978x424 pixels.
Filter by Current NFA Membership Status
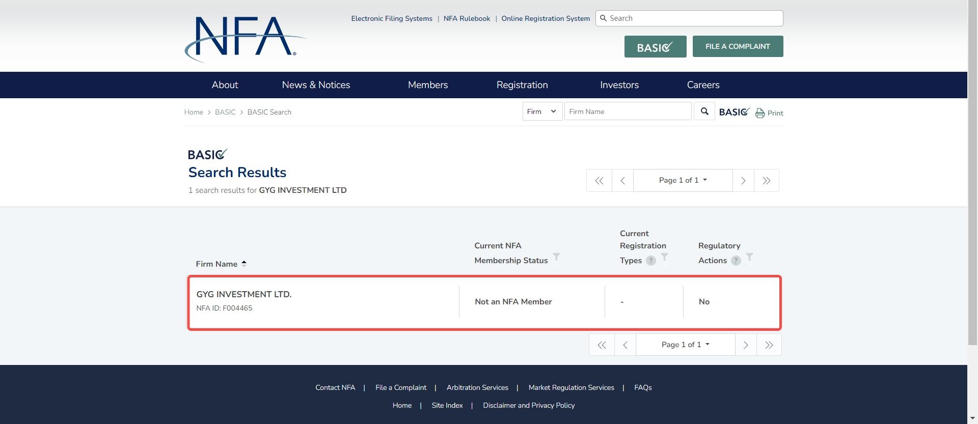[x=556, y=257]
